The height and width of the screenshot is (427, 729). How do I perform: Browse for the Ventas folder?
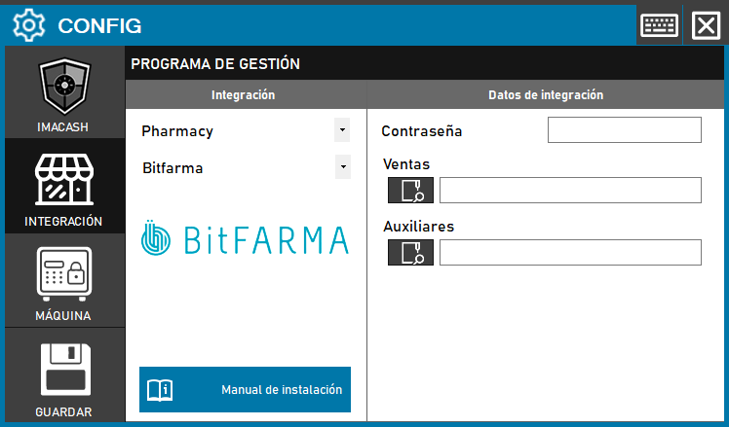click(410, 191)
